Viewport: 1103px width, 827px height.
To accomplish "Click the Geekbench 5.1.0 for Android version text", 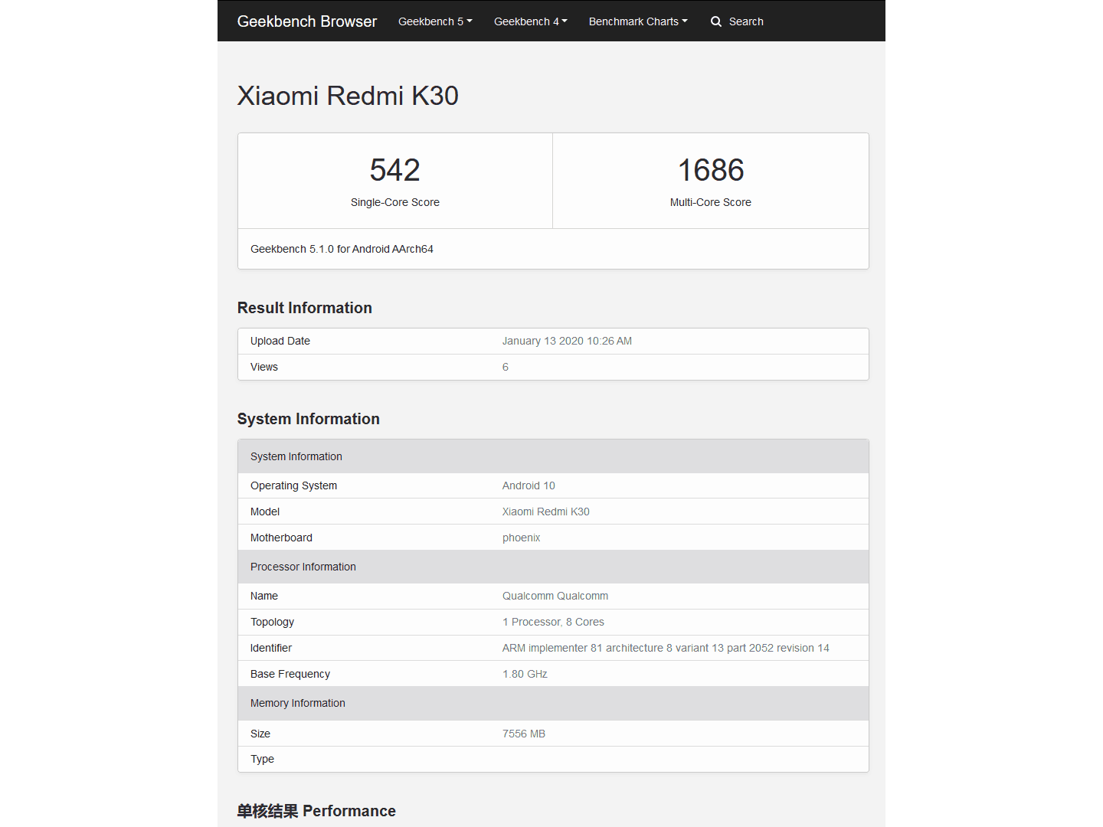I will point(342,249).
